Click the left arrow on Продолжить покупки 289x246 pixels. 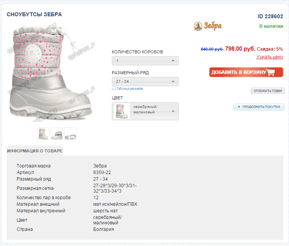click(239, 107)
